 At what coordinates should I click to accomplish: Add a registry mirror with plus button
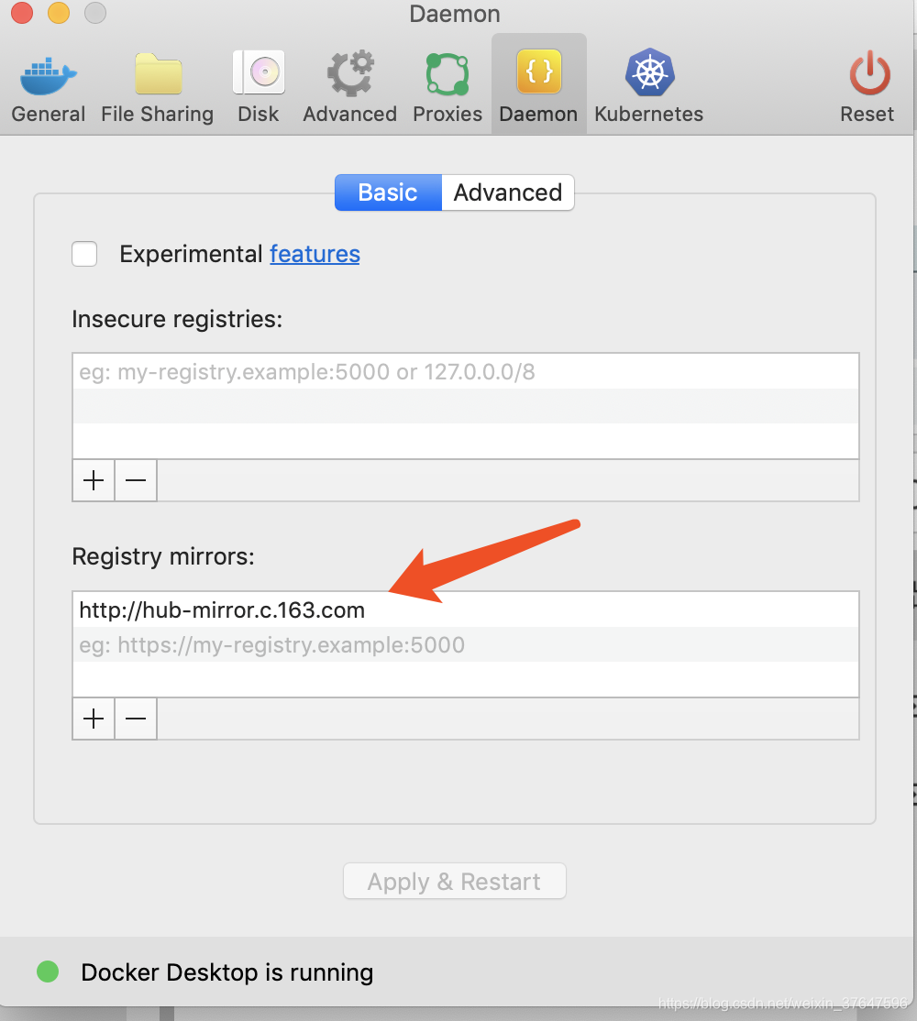(x=94, y=719)
